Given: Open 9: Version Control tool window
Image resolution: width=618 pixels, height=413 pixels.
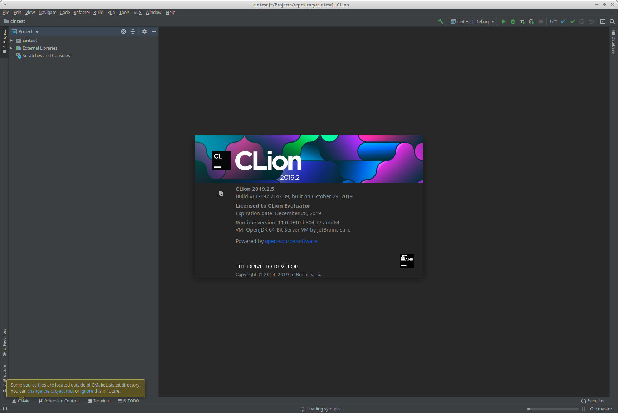Looking at the screenshot, I should coord(59,401).
